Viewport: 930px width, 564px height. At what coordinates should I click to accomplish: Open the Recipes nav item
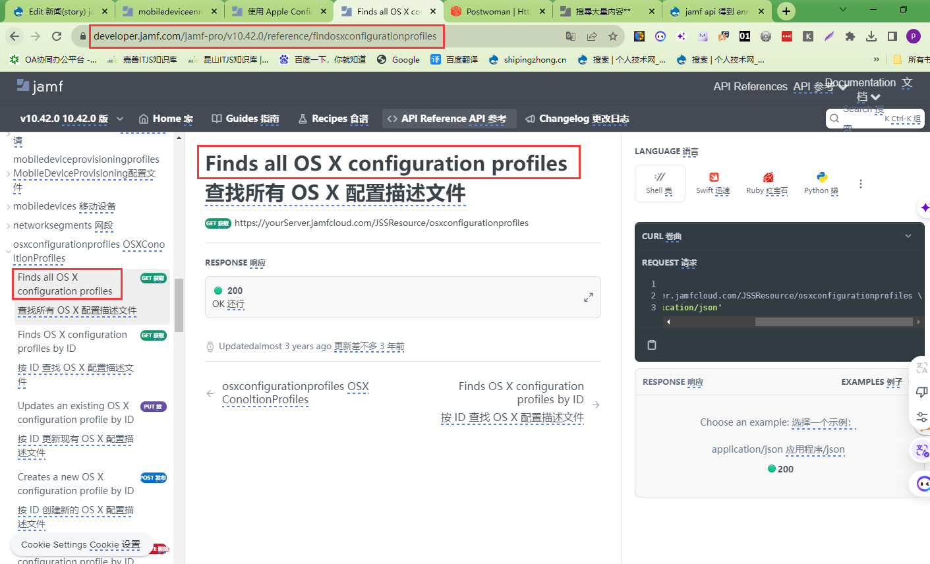[x=334, y=119]
